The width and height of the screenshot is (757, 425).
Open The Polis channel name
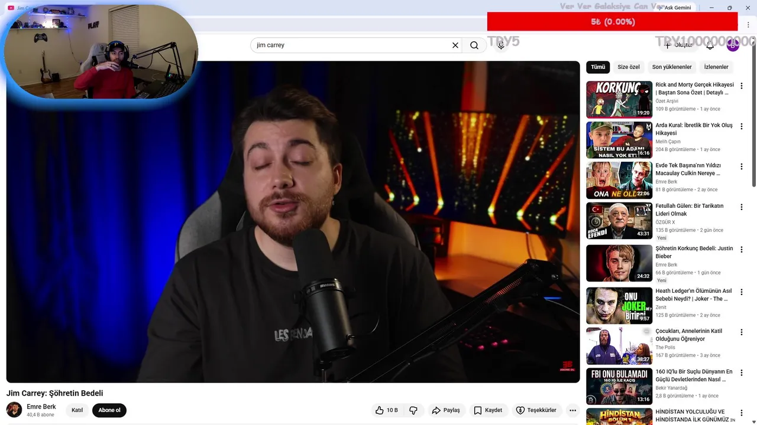[665, 348]
